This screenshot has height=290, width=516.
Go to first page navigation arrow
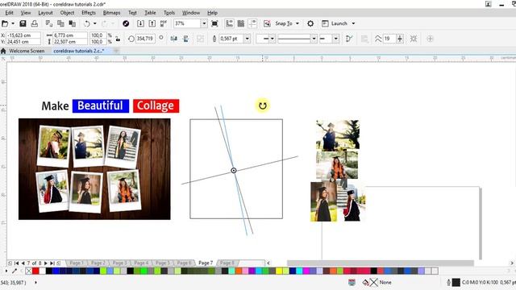click(17, 263)
